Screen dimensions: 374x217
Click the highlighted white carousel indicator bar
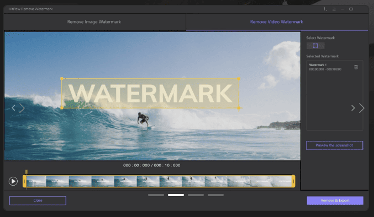tap(176, 195)
